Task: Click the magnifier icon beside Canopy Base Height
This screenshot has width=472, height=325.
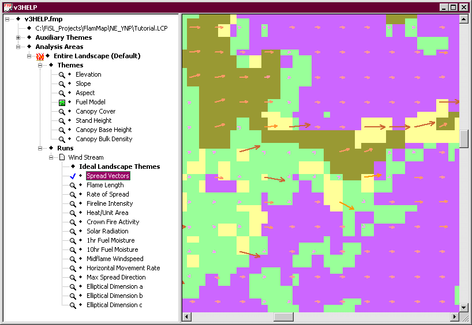Action: [62, 130]
